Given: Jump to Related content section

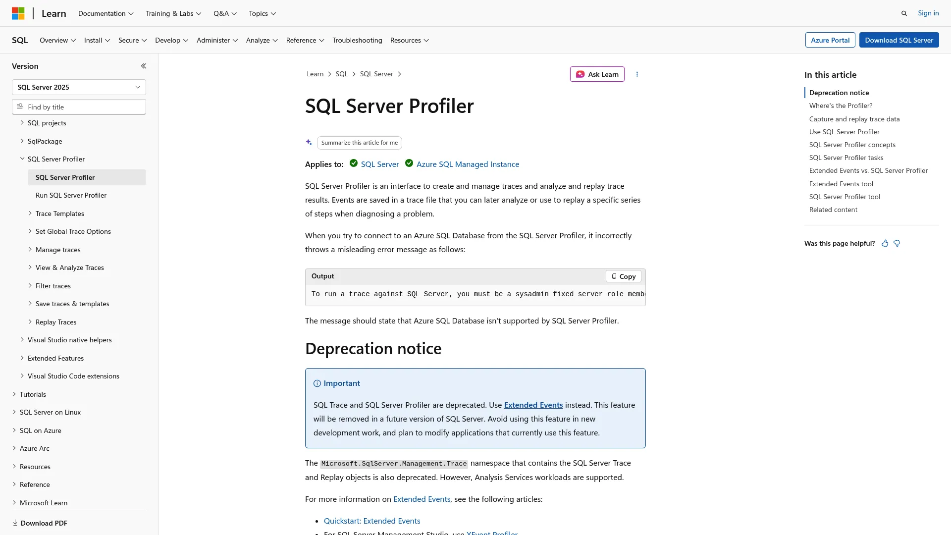Looking at the screenshot, I should pos(833,210).
